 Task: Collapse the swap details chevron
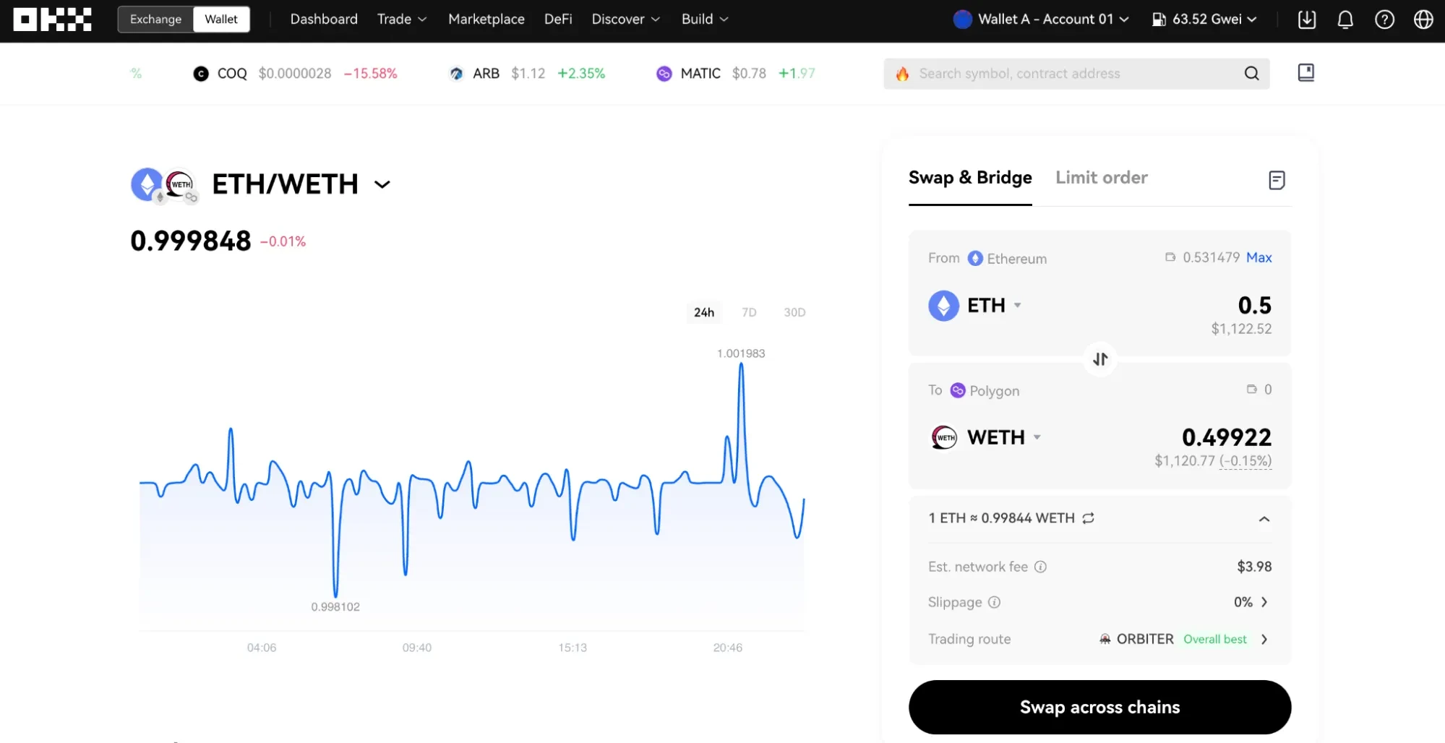pos(1264,519)
